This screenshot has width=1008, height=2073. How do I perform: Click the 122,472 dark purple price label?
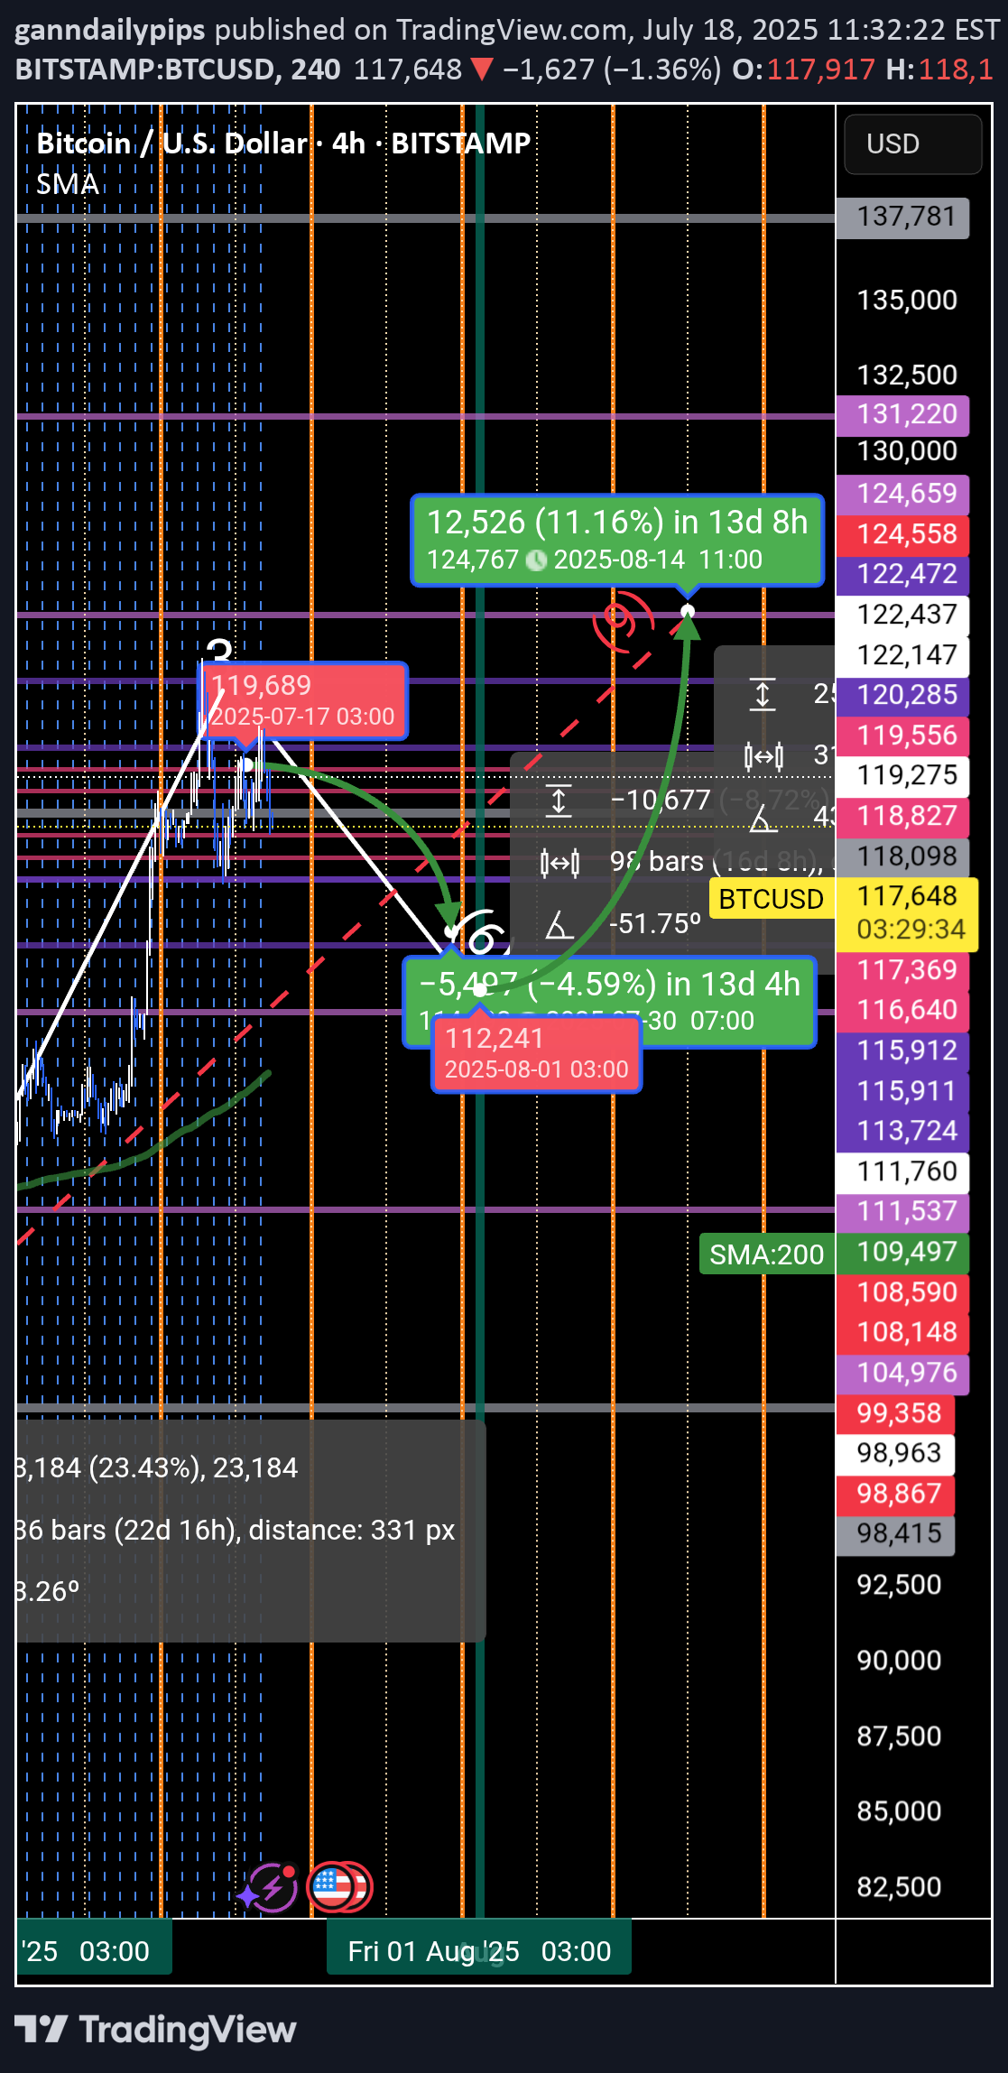(902, 575)
